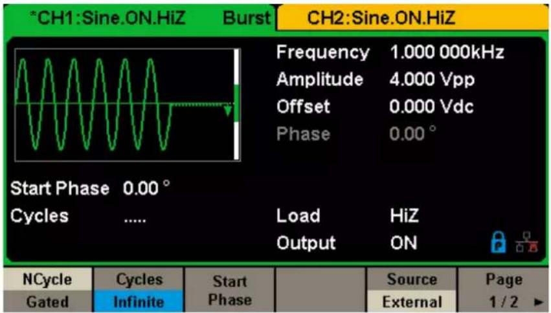Click the Output parameter label
Image resolution: width=551 pixels, height=313 pixels.
306,244
